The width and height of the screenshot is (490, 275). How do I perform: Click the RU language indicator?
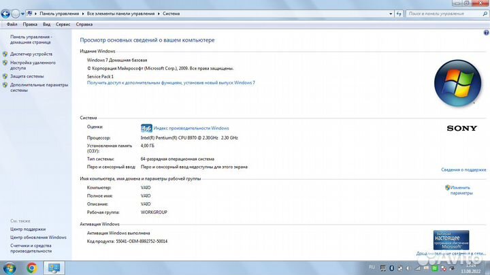[x=372, y=268]
